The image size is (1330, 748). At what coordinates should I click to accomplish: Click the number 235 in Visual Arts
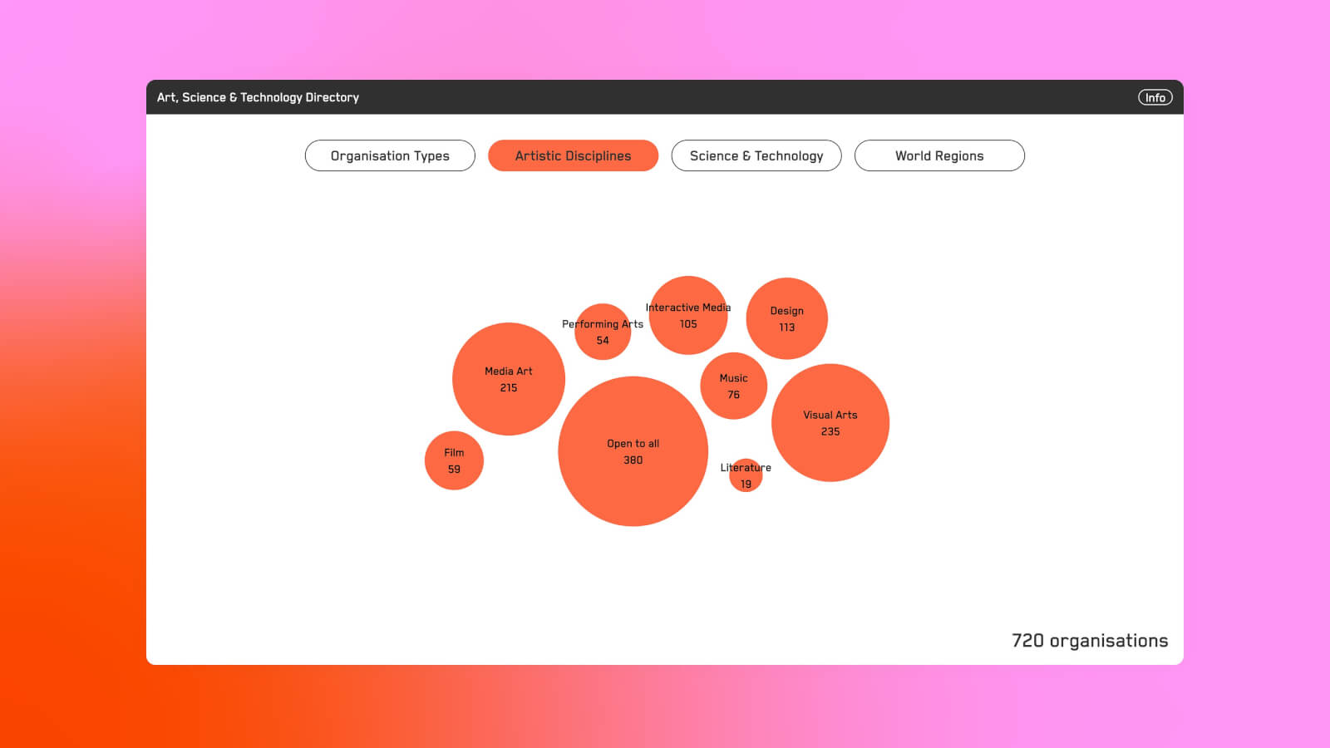click(x=830, y=431)
